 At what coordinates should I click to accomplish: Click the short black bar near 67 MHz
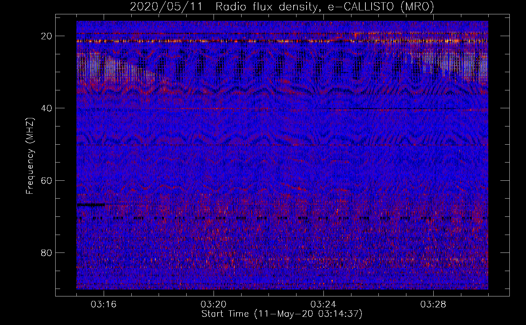click(91, 205)
